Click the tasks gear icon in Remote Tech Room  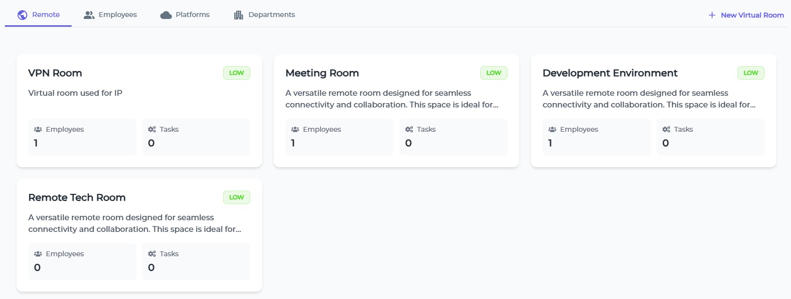click(152, 254)
